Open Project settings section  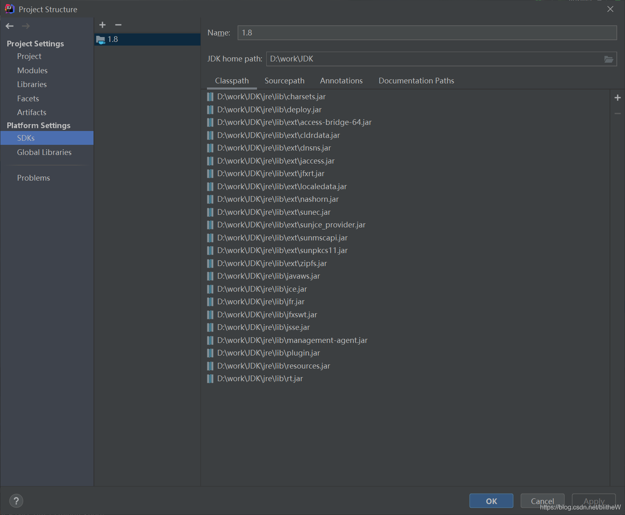click(x=29, y=56)
